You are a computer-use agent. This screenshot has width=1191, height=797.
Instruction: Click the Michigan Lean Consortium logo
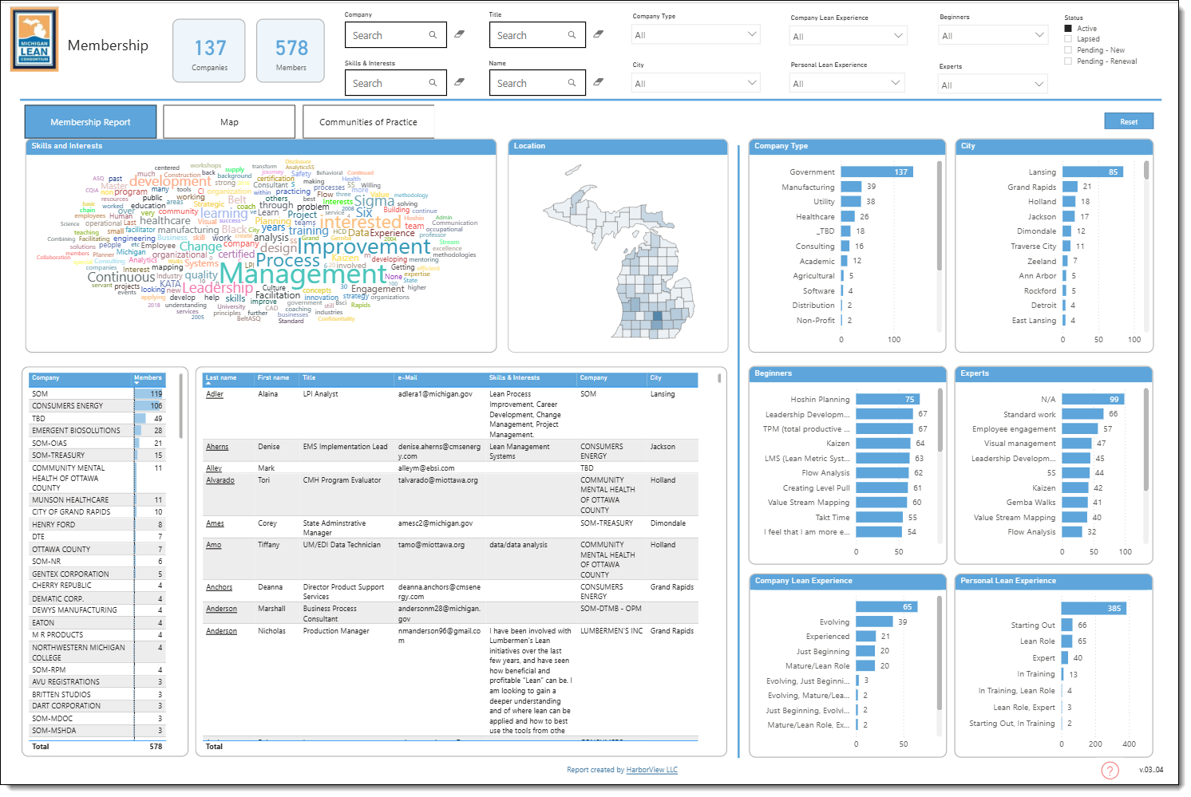point(34,38)
